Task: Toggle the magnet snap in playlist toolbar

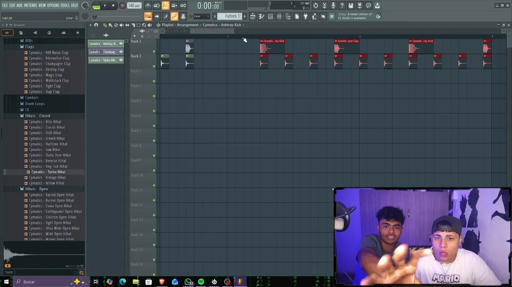Action: [96, 25]
